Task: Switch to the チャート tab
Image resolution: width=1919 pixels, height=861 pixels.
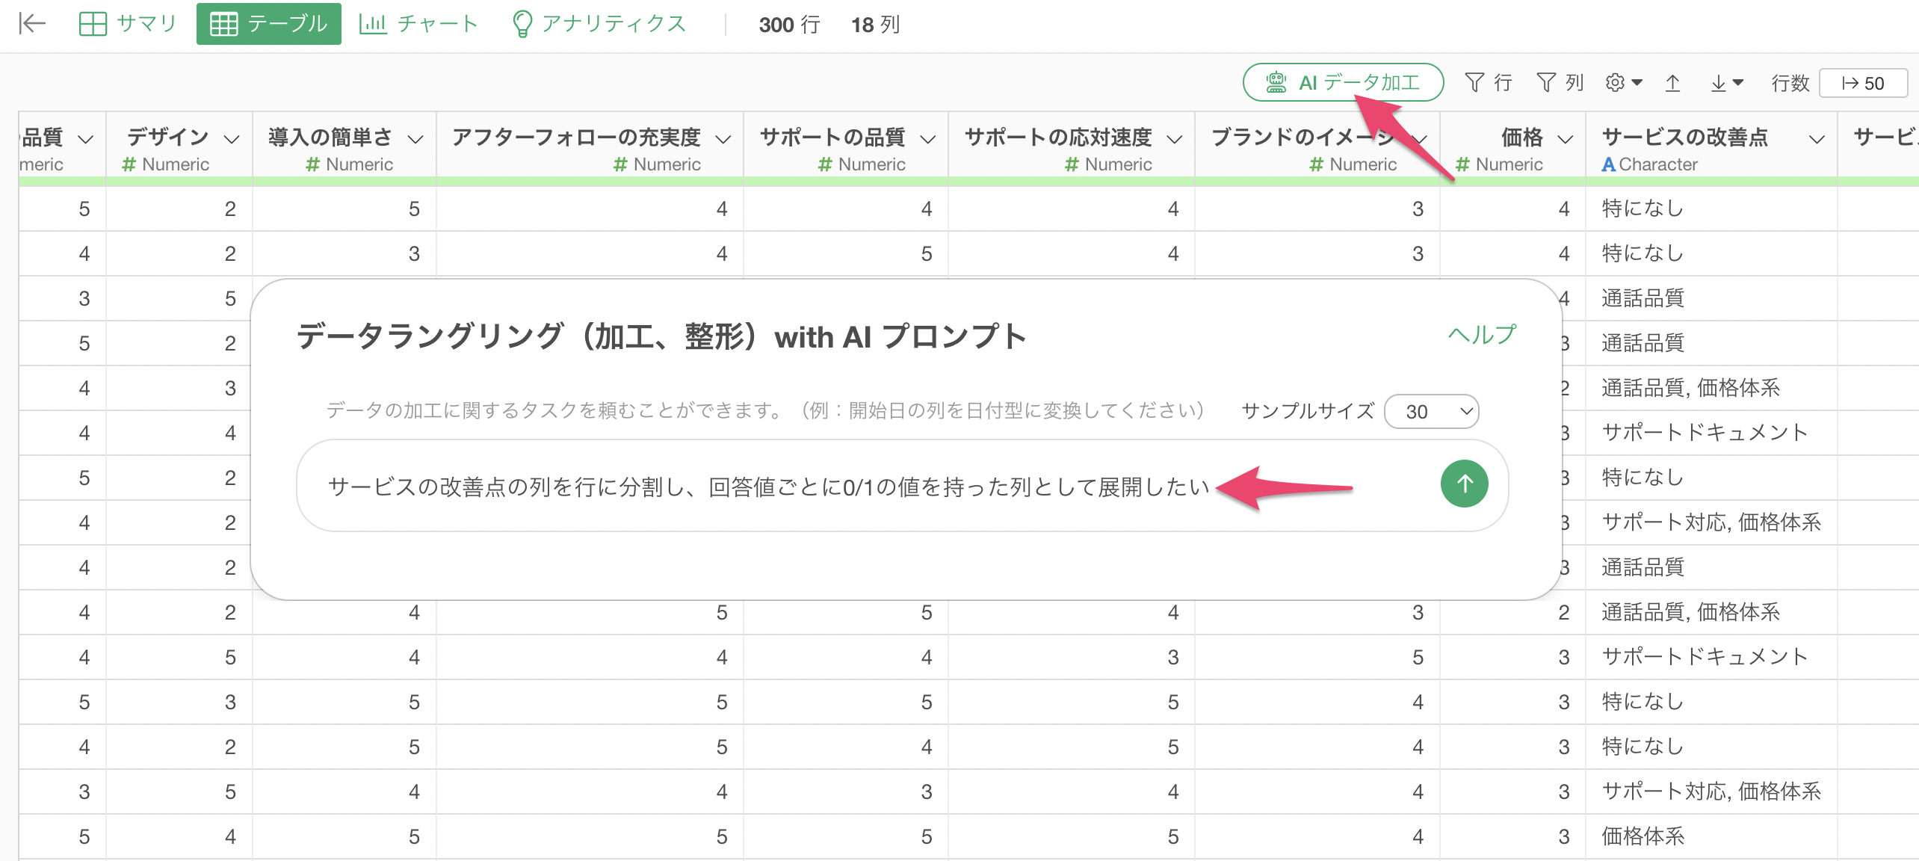Action: click(418, 24)
